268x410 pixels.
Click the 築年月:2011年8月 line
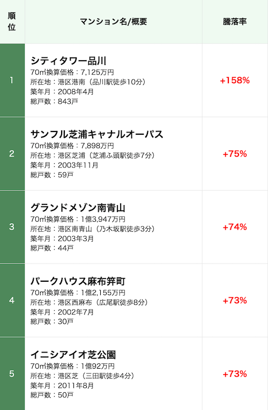pos(62,385)
